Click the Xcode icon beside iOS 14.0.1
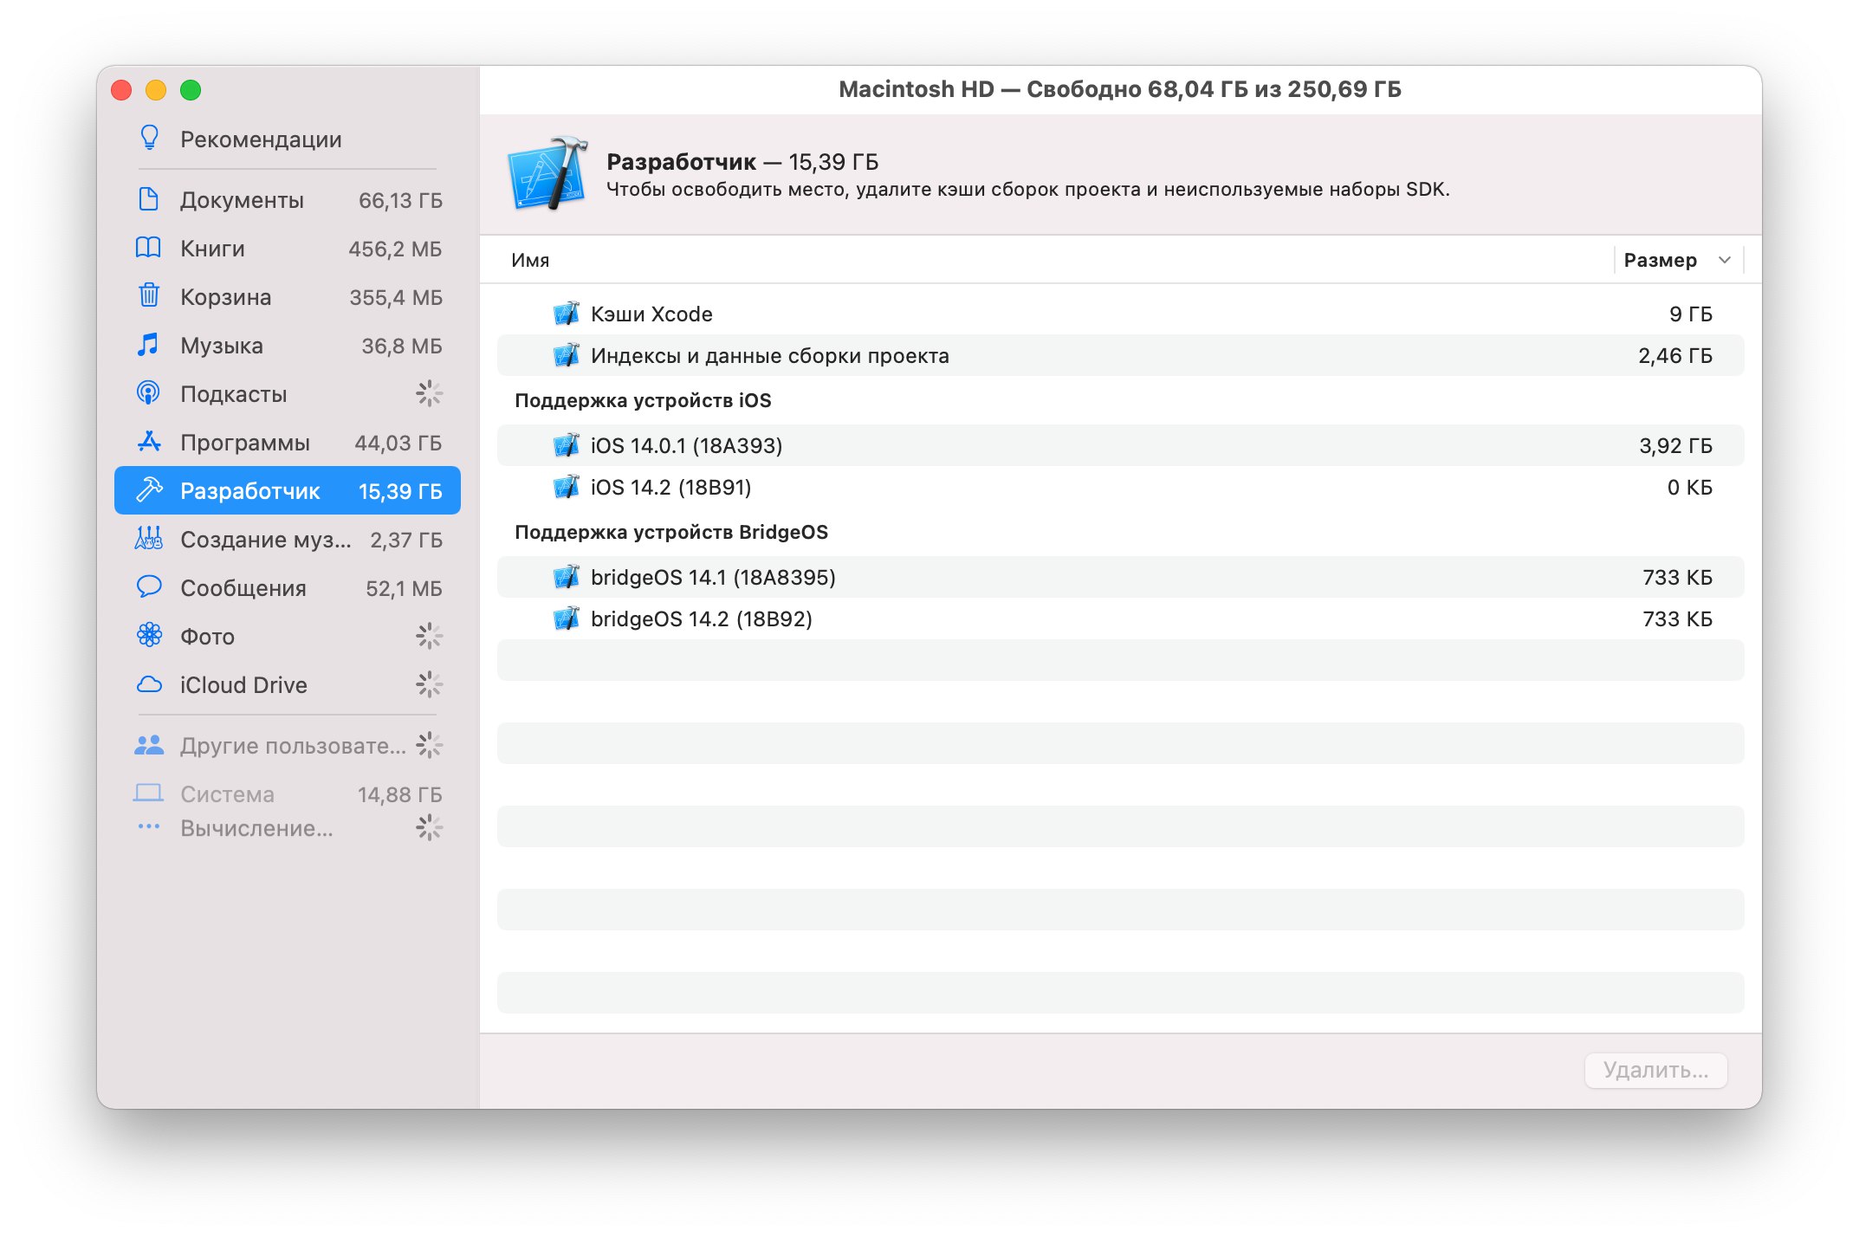The height and width of the screenshot is (1237, 1859). tap(567, 445)
